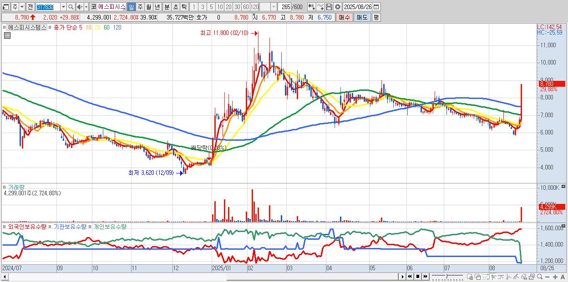The height and width of the screenshot is (282, 568).
Task: Click the candle count field 265
Action: (x=284, y=7)
